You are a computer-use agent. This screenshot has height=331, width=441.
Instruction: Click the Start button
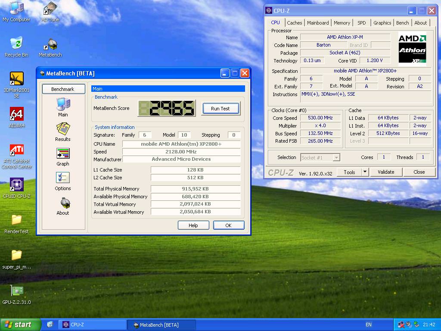[20, 325]
